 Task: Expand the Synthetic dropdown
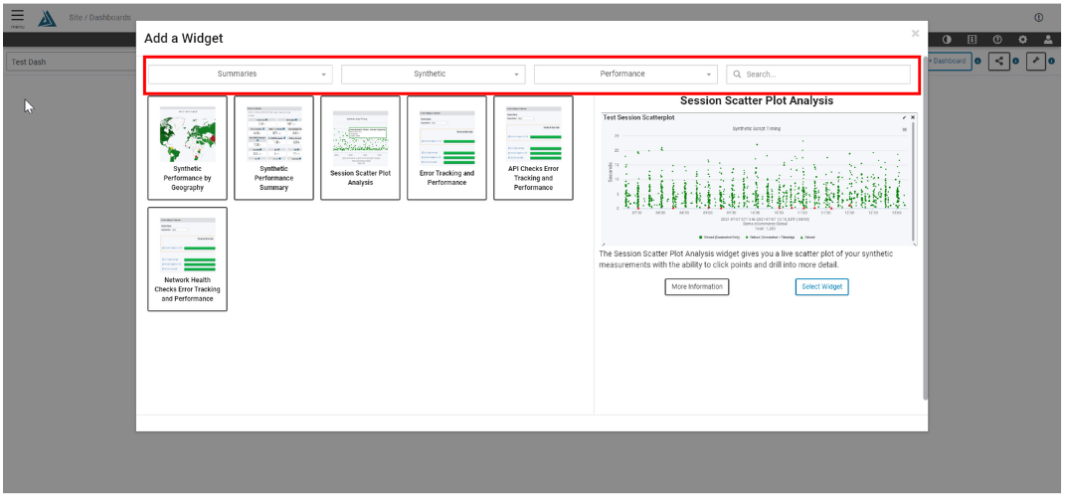tap(432, 75)
